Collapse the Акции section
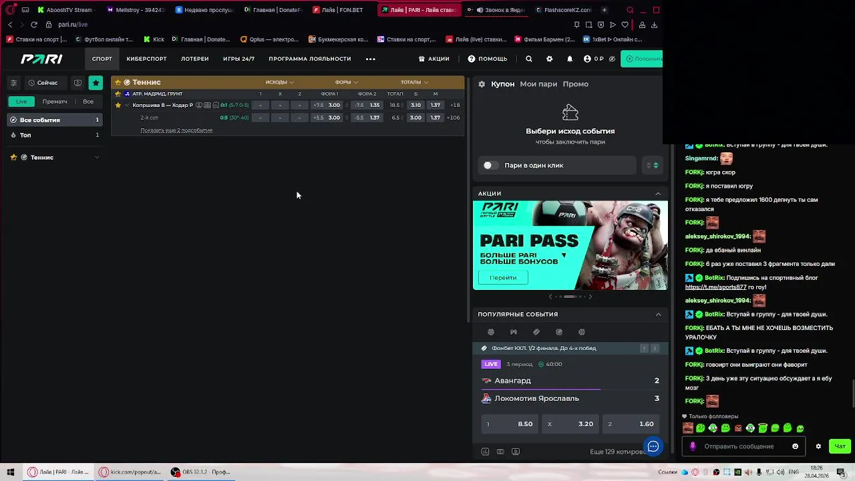 point(658,194)
